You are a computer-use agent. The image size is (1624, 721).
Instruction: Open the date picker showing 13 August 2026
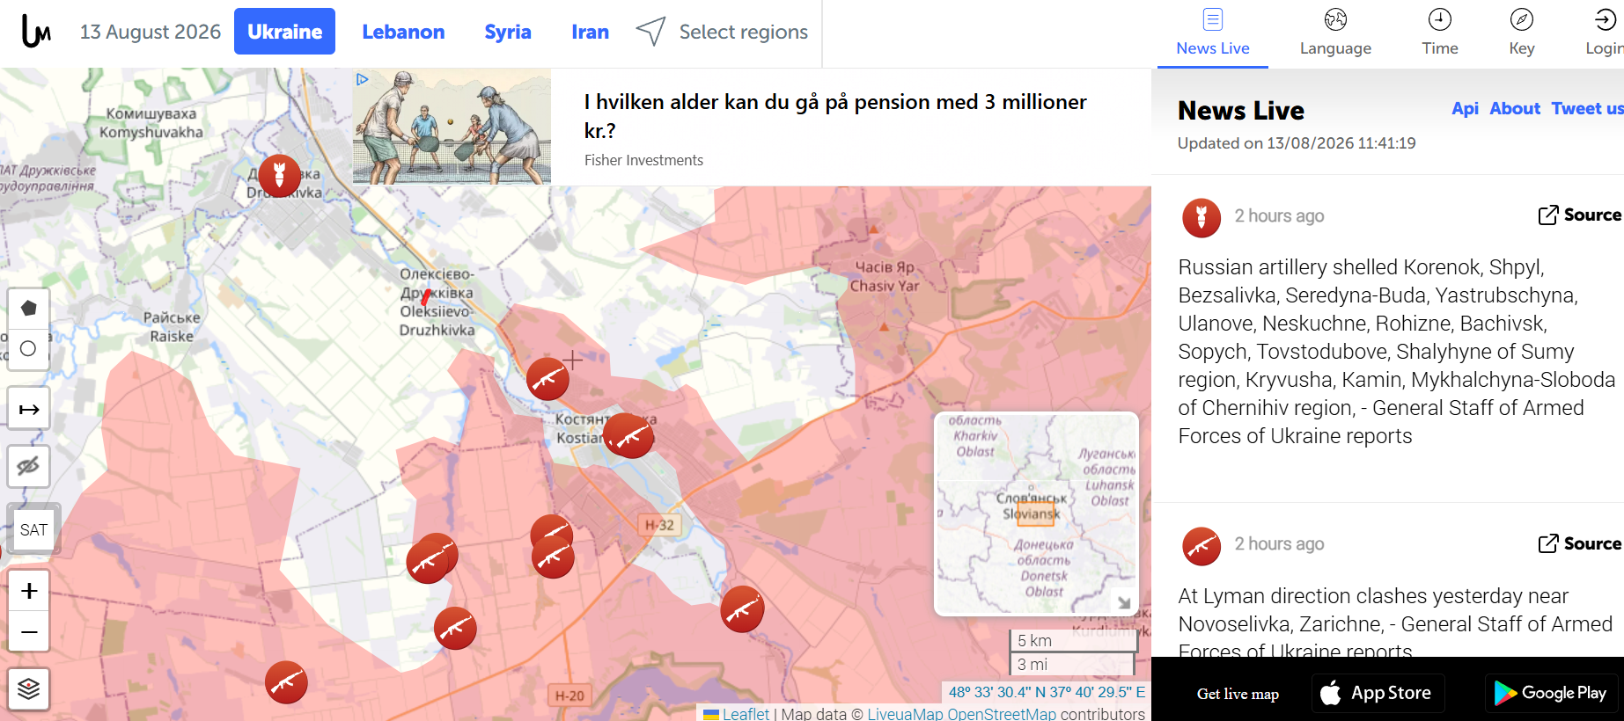(151, 32)
